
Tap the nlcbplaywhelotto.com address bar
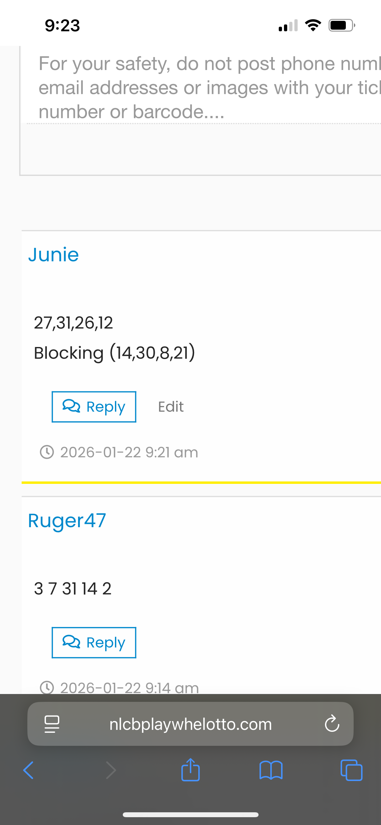click(190, 724)
